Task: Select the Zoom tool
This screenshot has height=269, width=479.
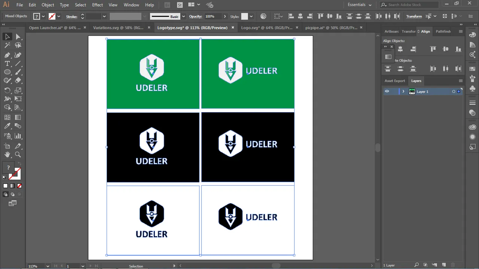Action: 18,155
